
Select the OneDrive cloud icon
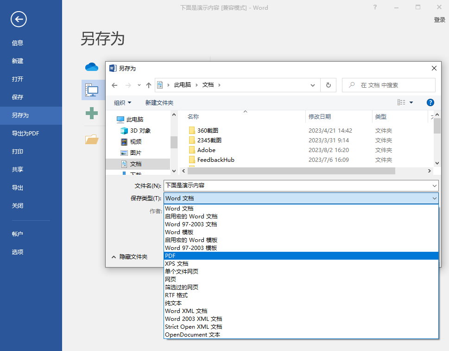coord(92,66)
